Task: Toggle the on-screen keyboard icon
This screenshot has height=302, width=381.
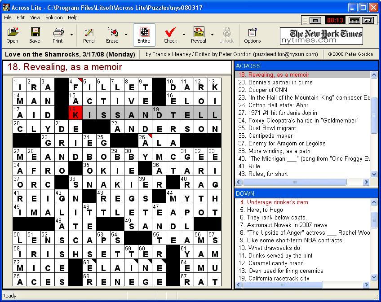Action: 354,20
